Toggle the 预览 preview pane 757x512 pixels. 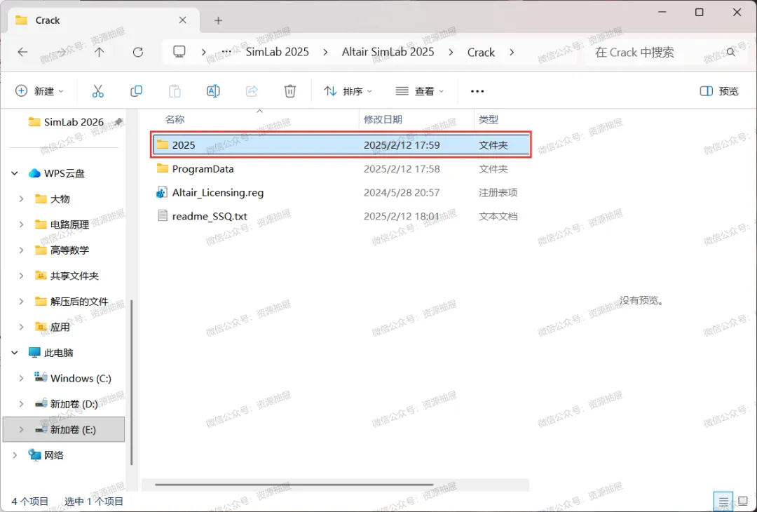[719, 90]
